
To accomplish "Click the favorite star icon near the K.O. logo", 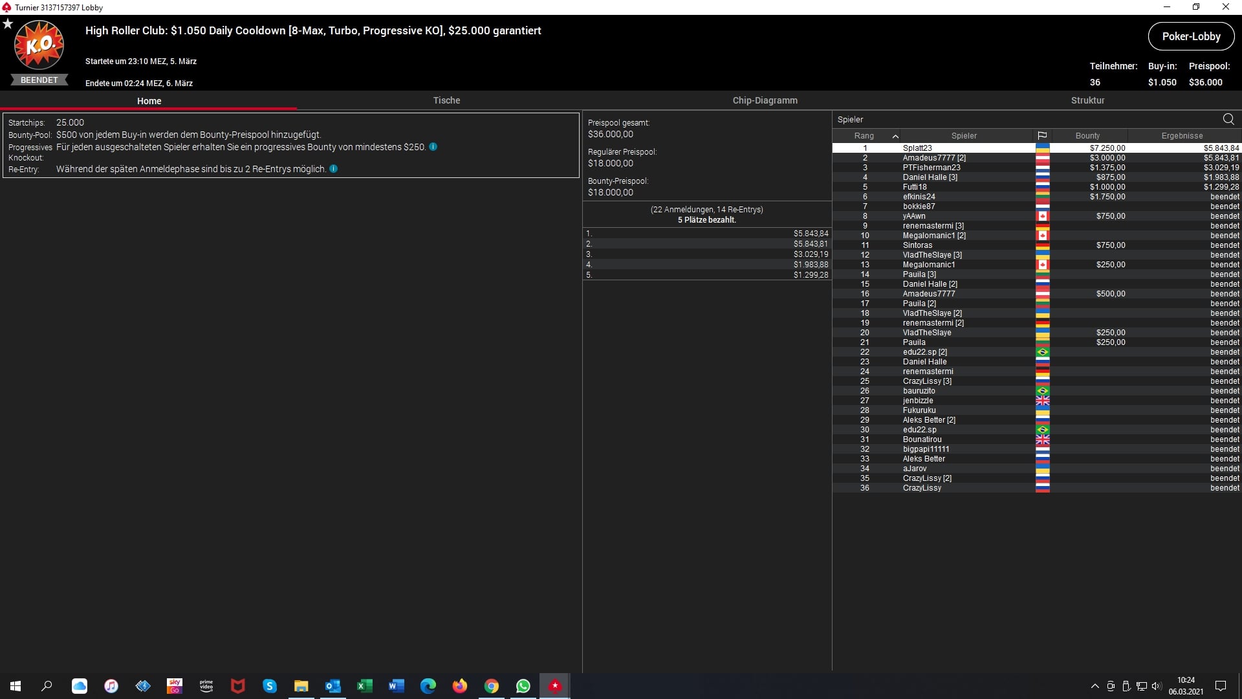I will (x=8, y=24).
